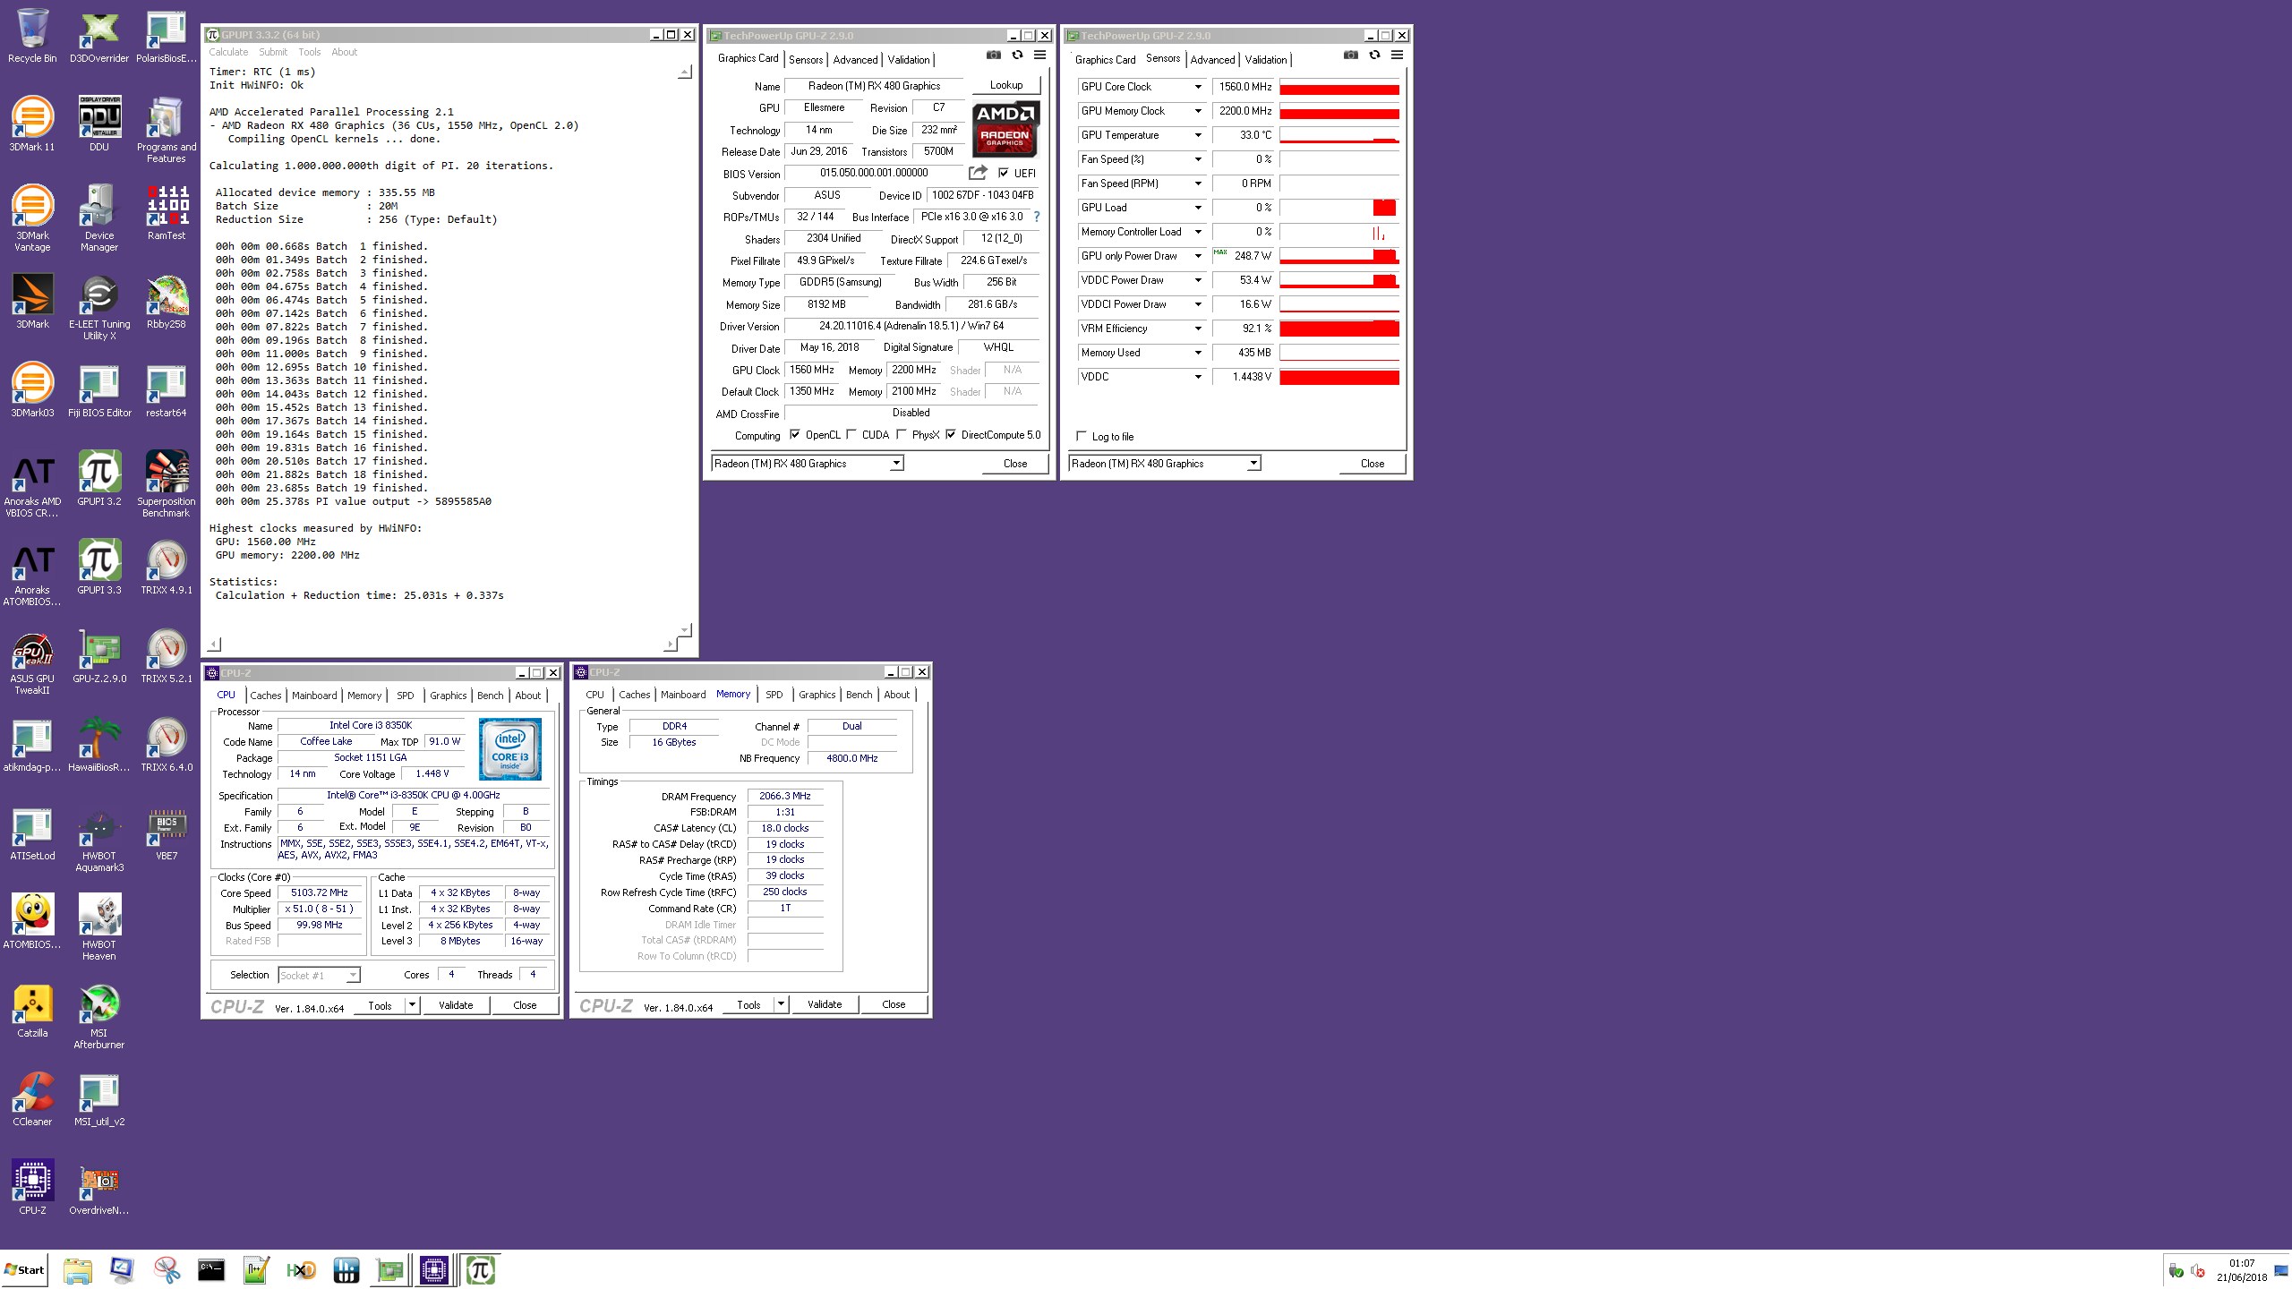Click the Windows Start button
Screen dimensions: 2292x1289
[x=24, y=1269]
